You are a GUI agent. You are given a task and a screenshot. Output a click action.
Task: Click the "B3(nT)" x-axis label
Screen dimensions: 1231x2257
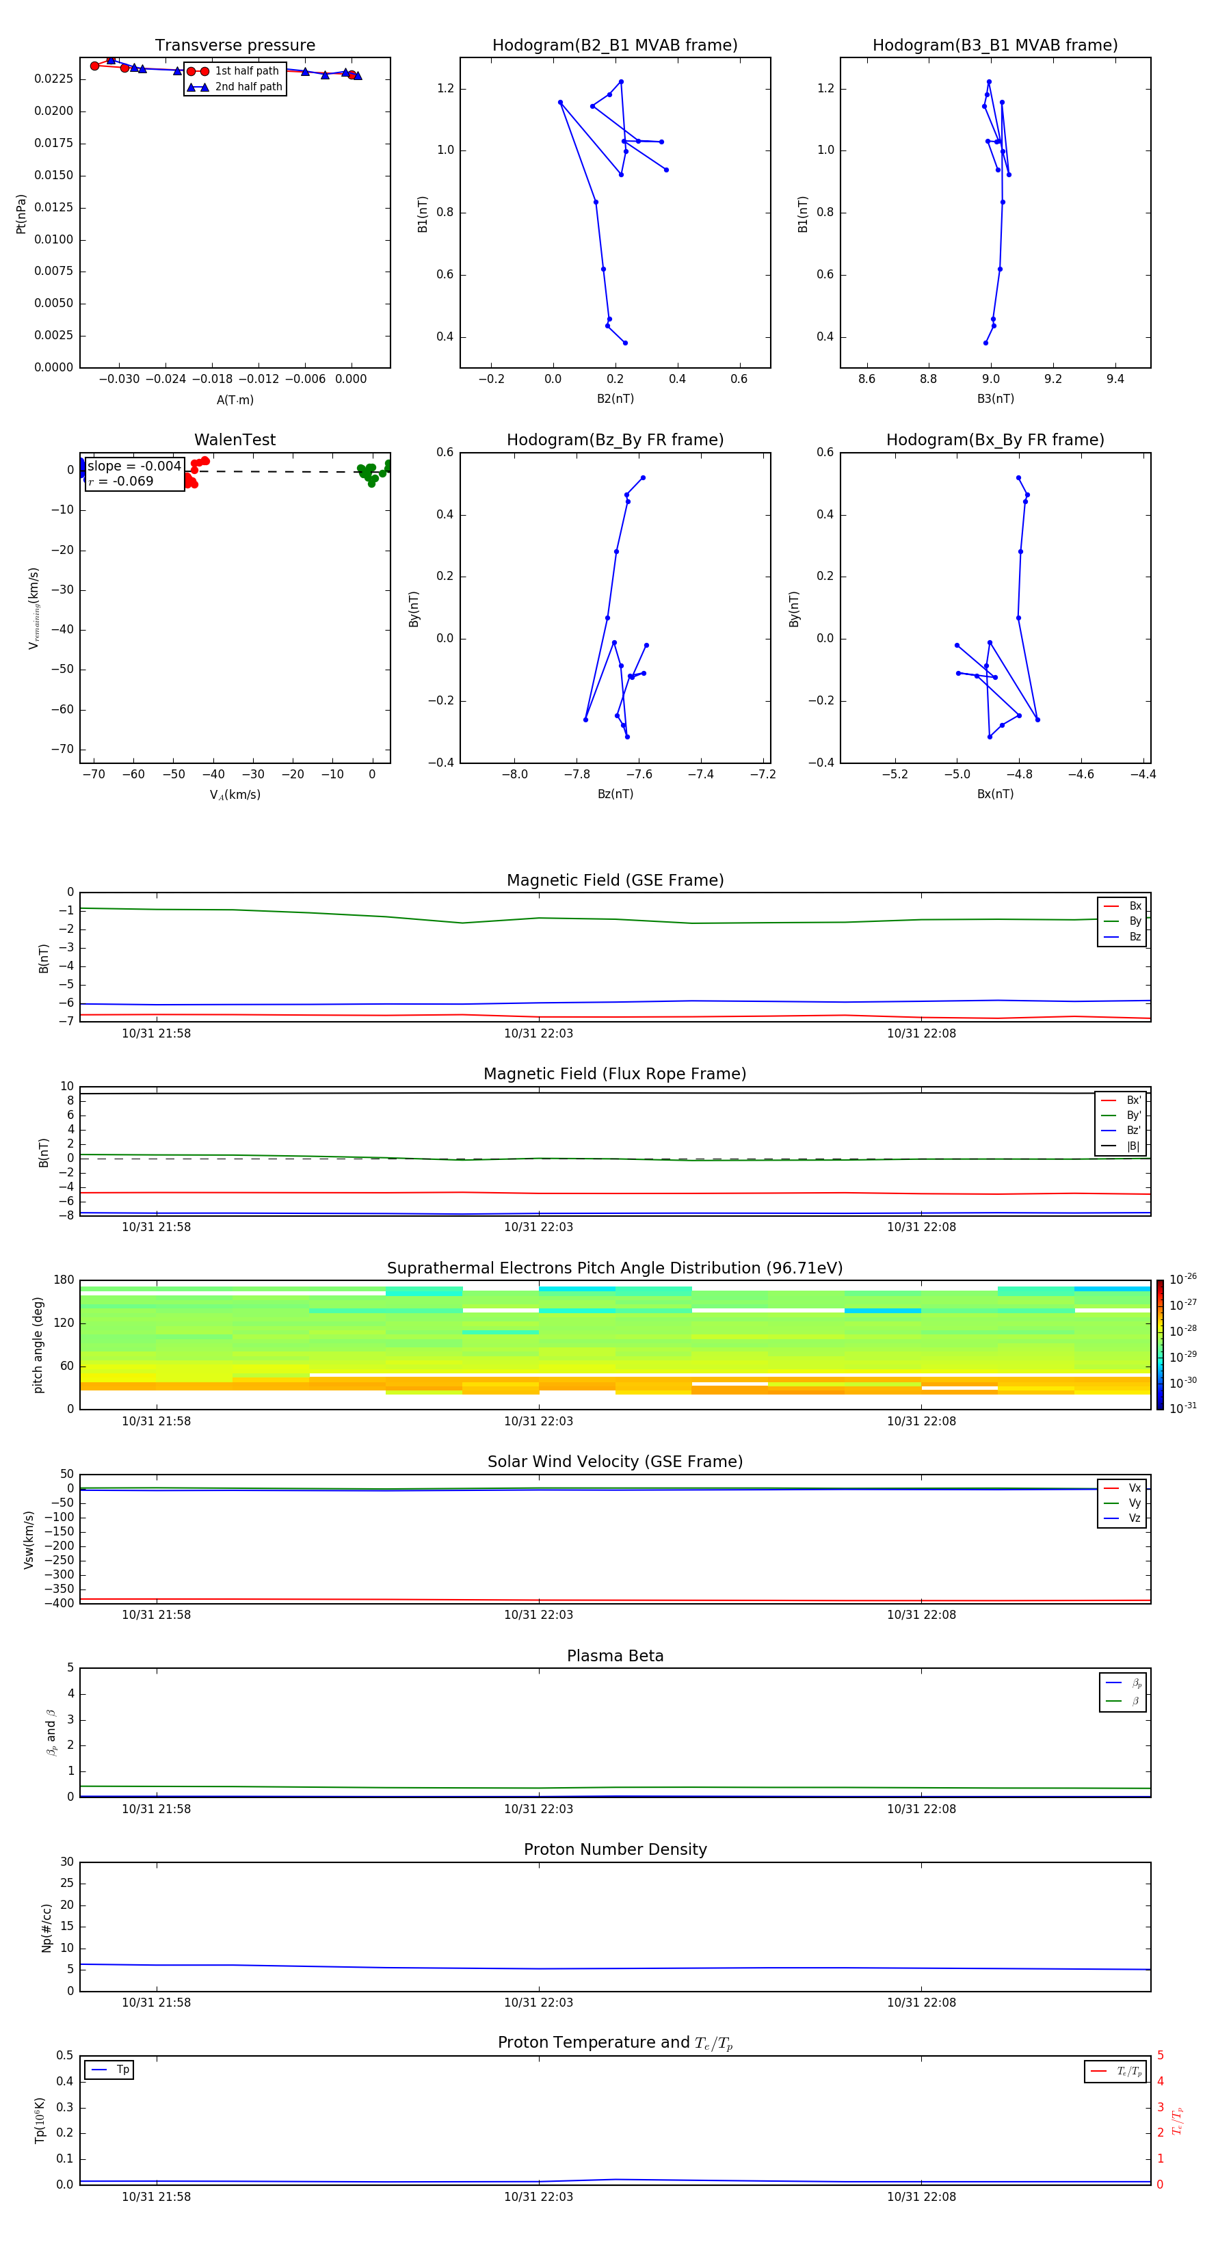(995, 399)
